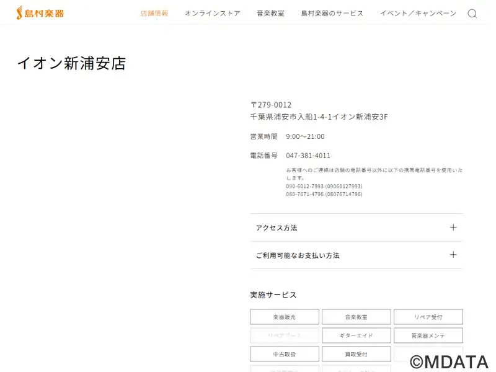Click the 管楽器メンテ service button
The width and height of the screenshot is (496, 372).
coord(428,335)
